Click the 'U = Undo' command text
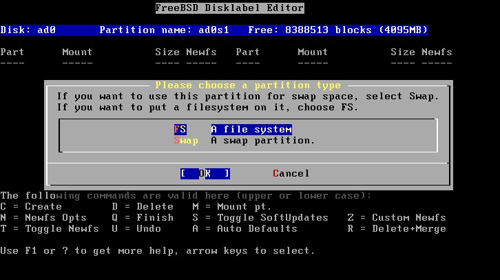Screen dimensions: 500x280 (x=136, y=229)
